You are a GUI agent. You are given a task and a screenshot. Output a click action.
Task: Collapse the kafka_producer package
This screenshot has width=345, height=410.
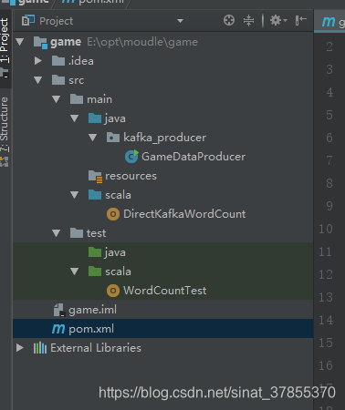click(93, 138)
